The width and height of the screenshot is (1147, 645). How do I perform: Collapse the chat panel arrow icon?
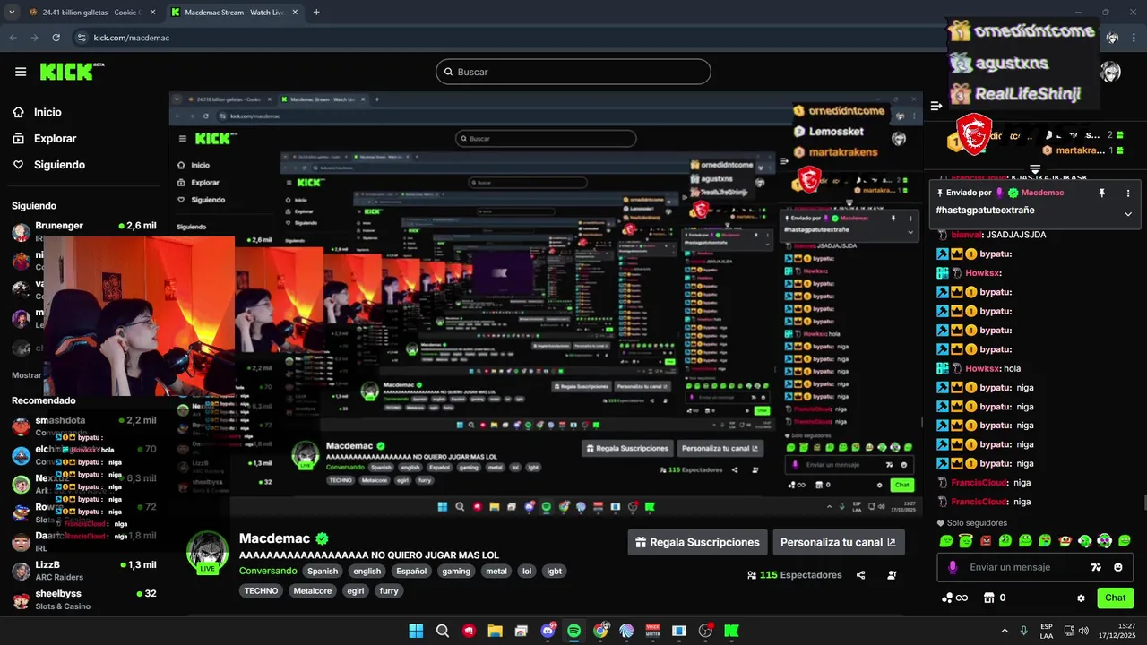point(936,106)
